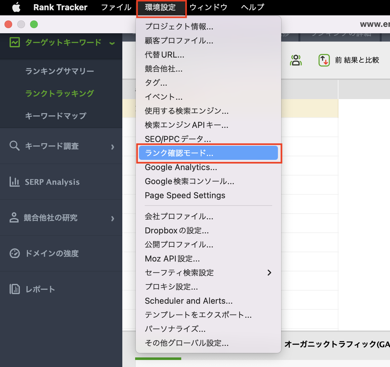Click the ドメインの強度 sidebar label

(52, 254)
